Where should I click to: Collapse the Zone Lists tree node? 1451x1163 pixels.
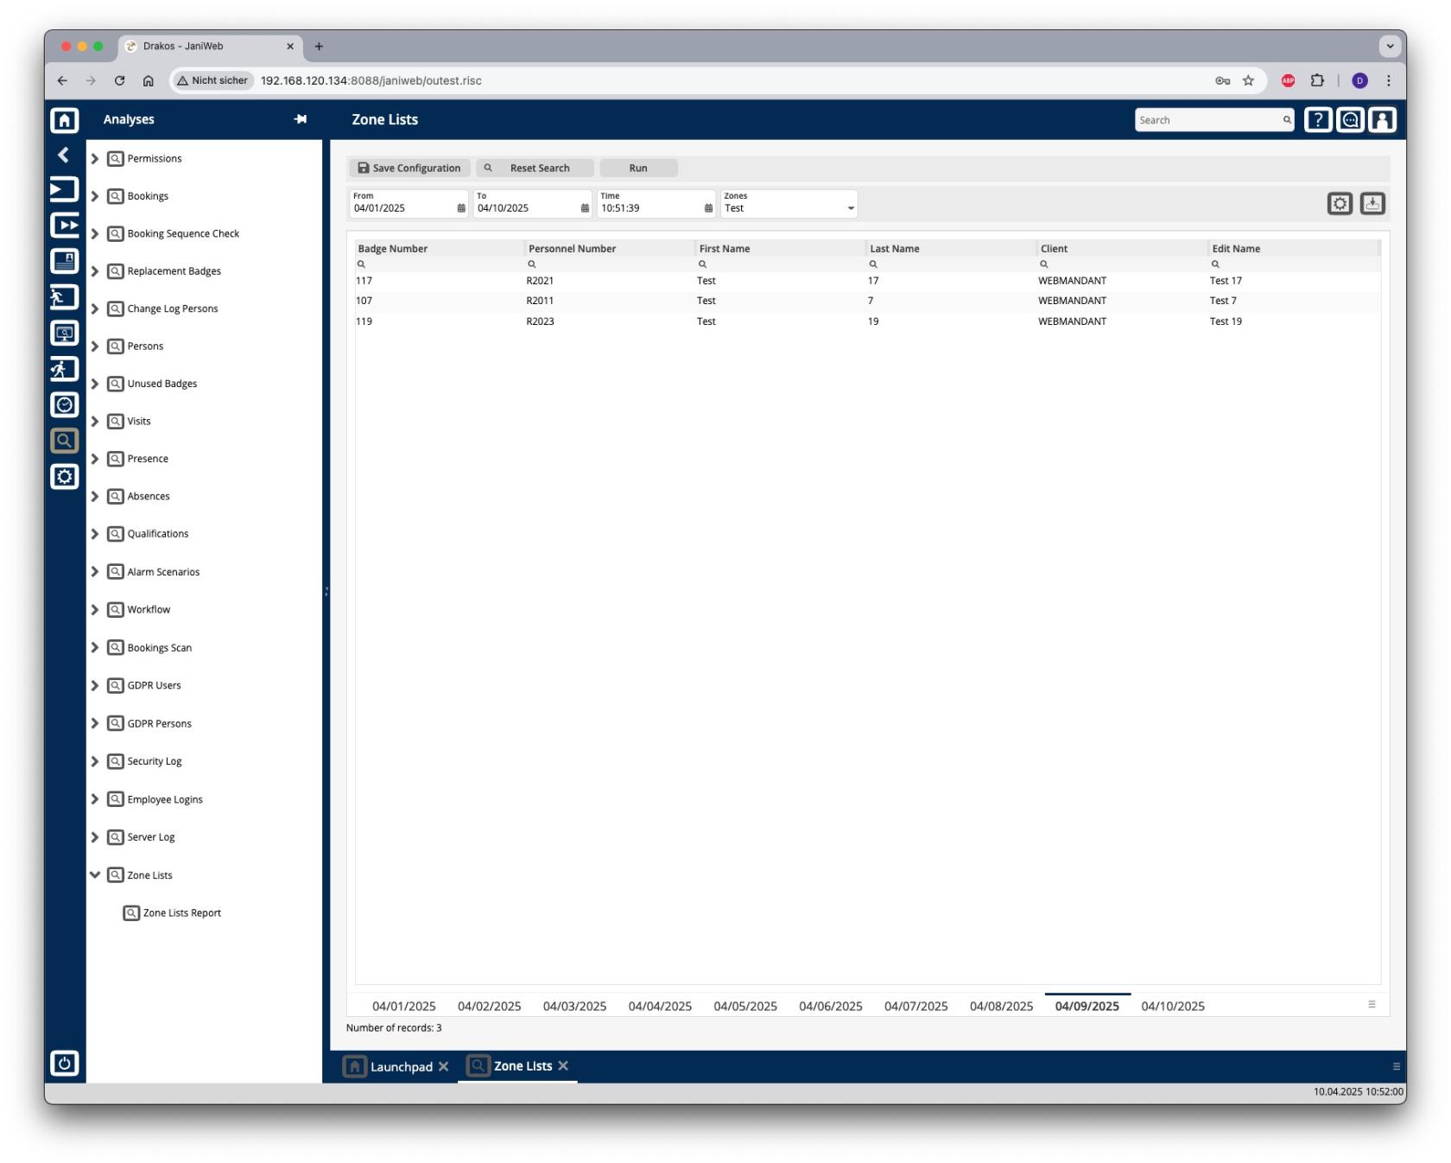(95, 875)
